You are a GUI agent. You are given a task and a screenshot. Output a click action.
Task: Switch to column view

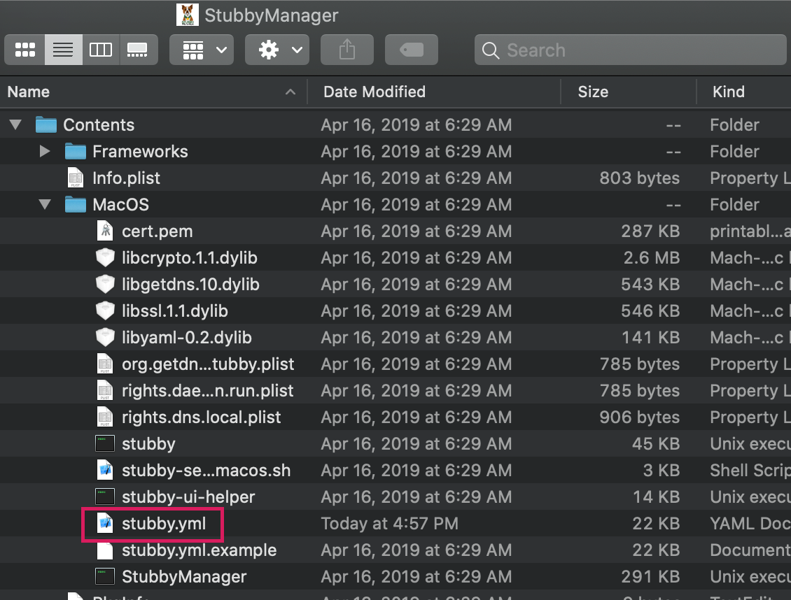tap(101, 50)
